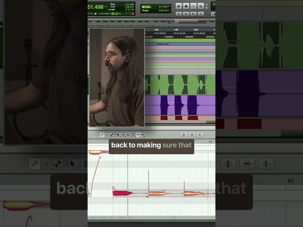Viewport: 303px width, 227px height.
Task: Select the first dark red clip on bottom track
Action: [x=164, y=118]
